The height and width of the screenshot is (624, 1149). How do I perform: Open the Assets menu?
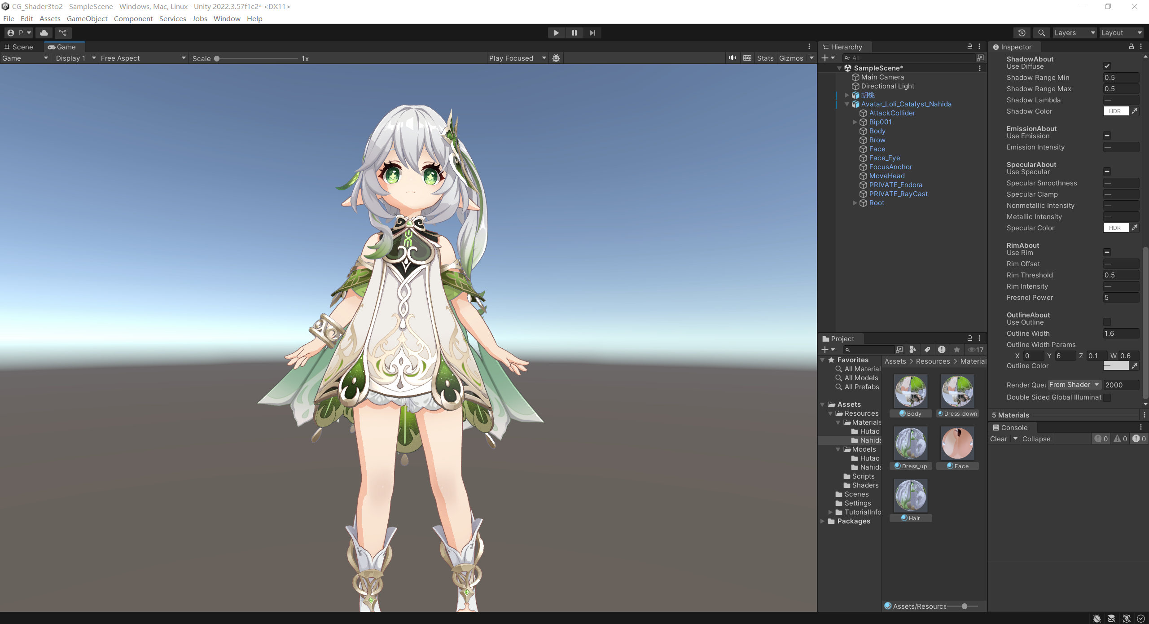50,18
